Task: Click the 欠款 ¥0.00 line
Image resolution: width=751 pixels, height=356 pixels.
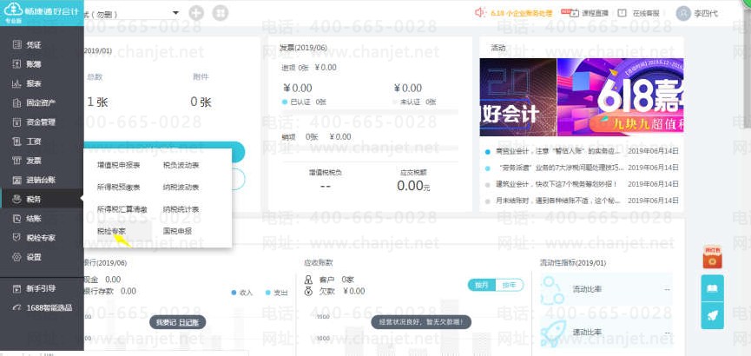Action: (334, 292)
